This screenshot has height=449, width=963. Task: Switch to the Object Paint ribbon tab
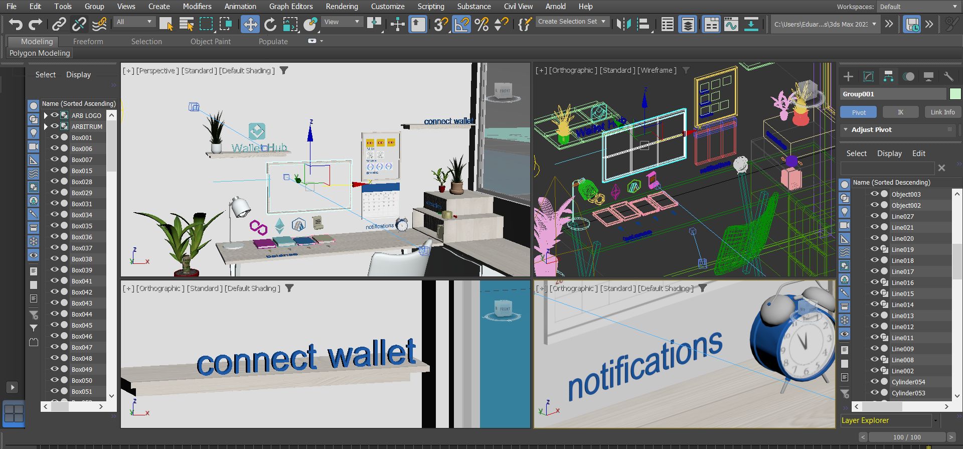coord(210,42)
